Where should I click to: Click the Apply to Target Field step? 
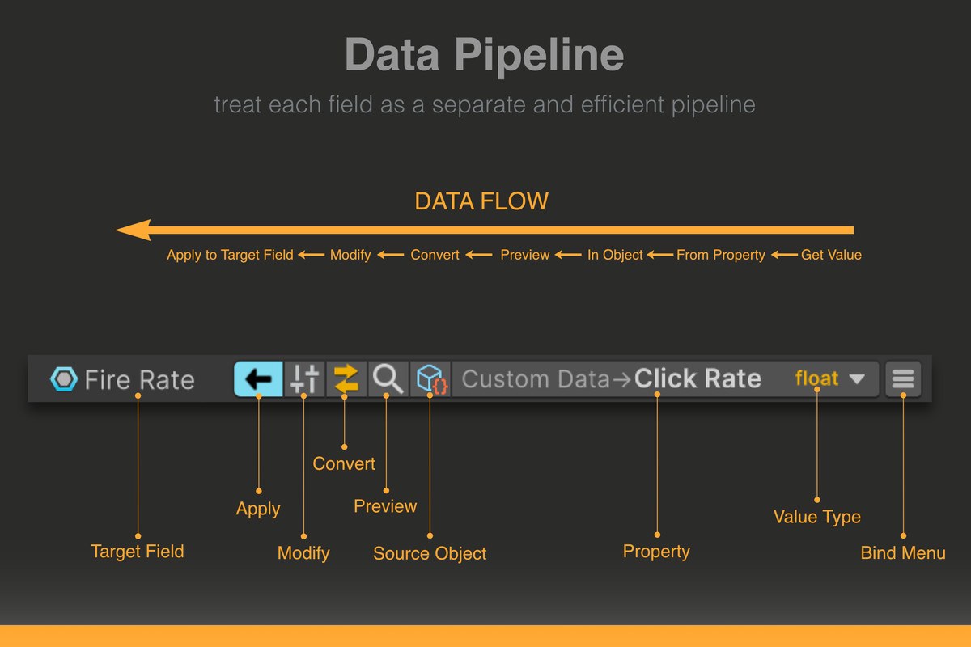tap(230, 255)
